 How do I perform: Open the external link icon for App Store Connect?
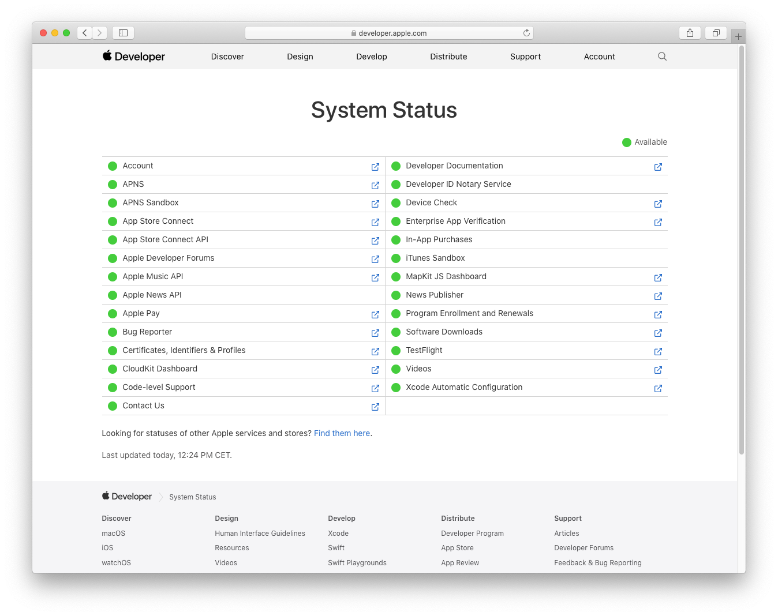(375, 222)
